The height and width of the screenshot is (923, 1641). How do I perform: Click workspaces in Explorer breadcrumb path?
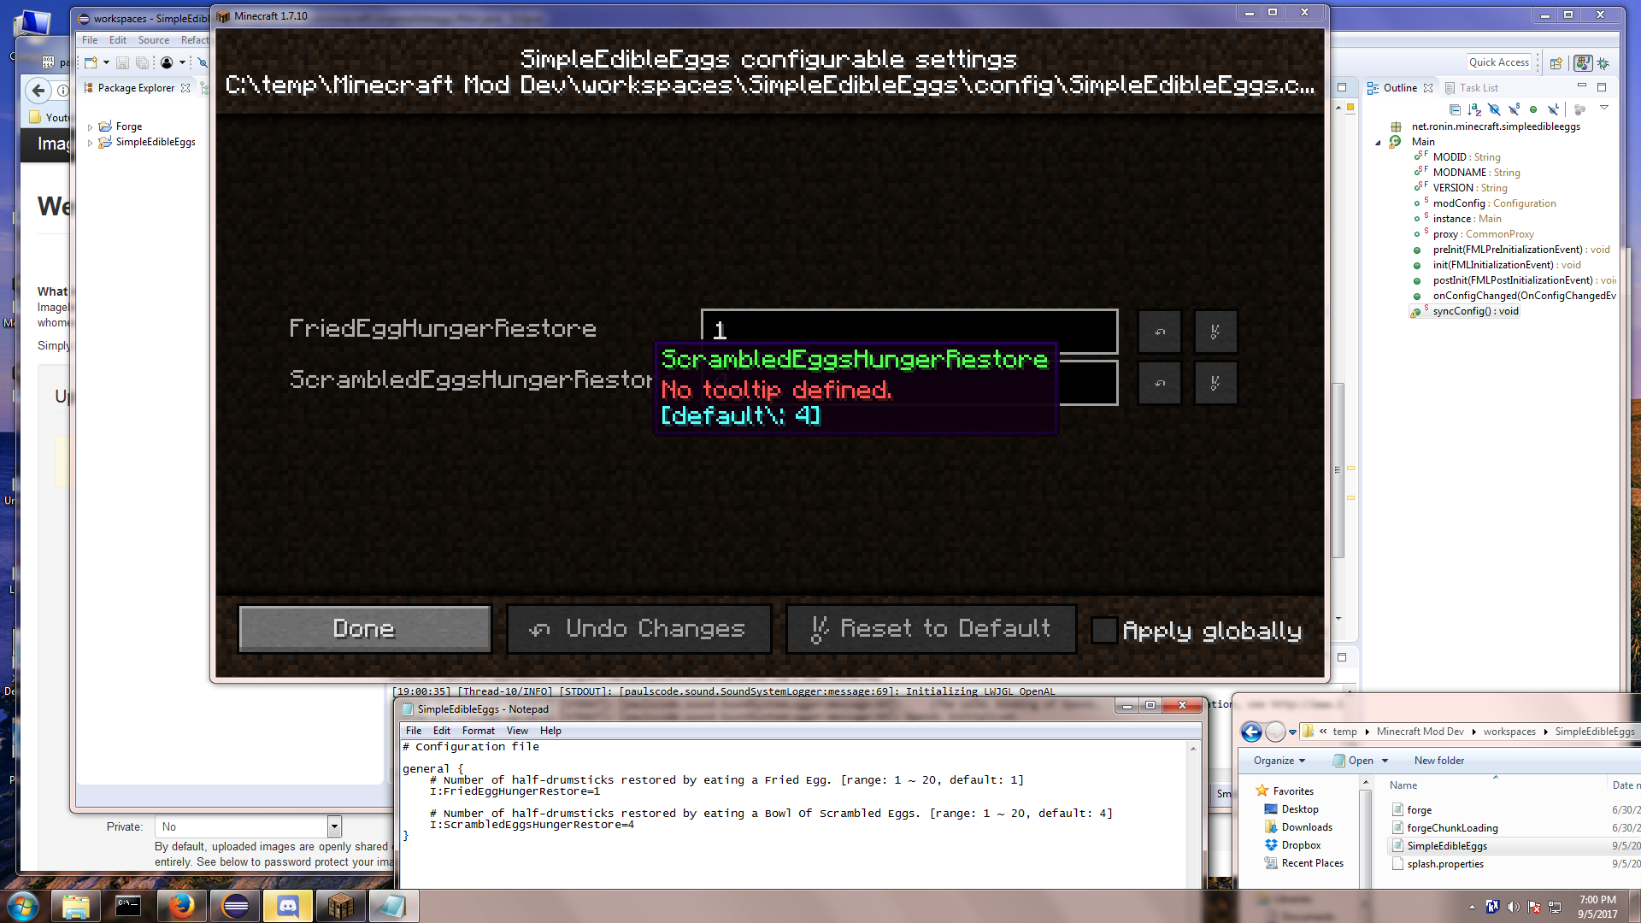pyautogui.click(x=1509, y=732)
